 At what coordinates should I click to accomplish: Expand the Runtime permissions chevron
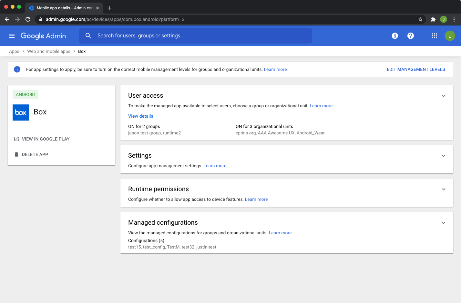(x=444, y=189)
